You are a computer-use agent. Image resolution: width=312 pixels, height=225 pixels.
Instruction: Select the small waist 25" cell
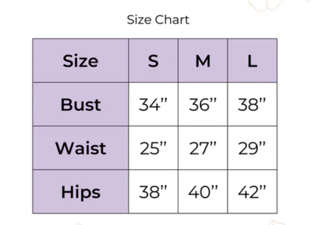154,148
